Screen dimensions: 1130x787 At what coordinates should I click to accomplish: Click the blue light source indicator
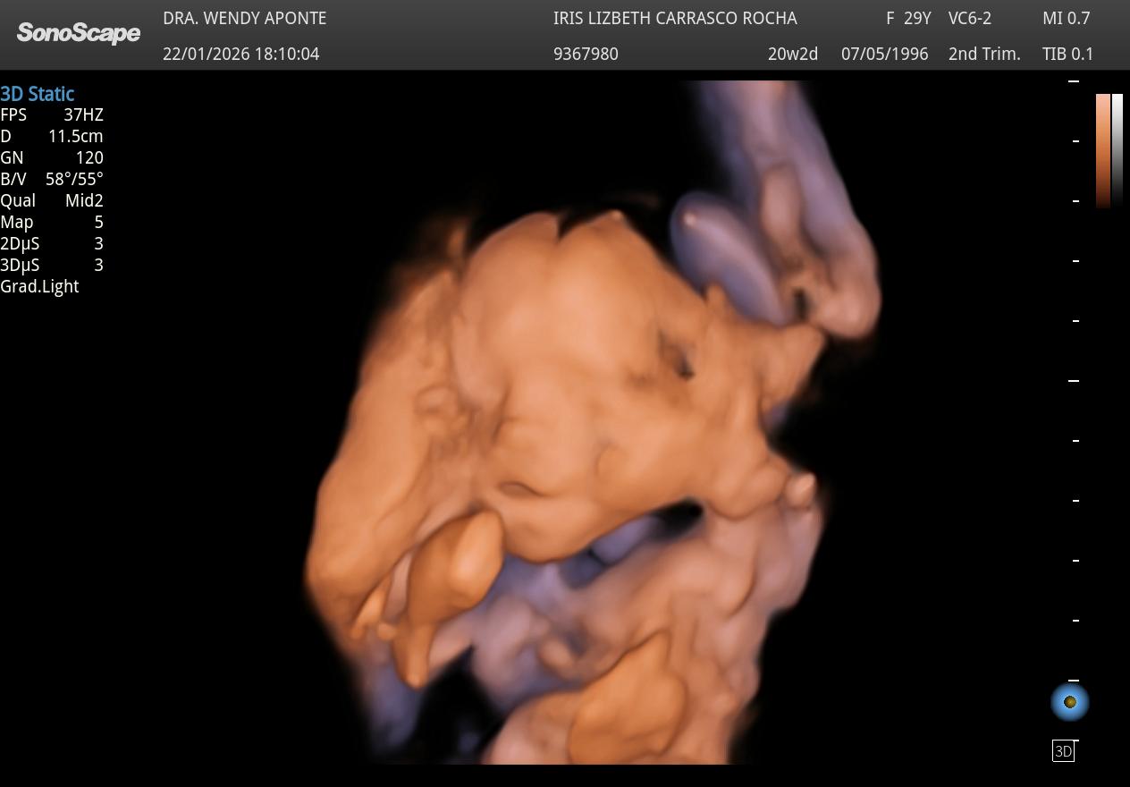click(x=1069, y=702)
